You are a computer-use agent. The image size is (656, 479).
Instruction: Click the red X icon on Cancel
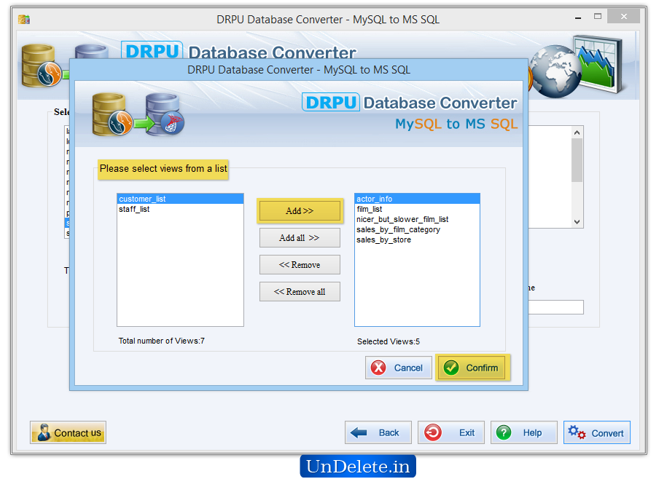(378, 368)
